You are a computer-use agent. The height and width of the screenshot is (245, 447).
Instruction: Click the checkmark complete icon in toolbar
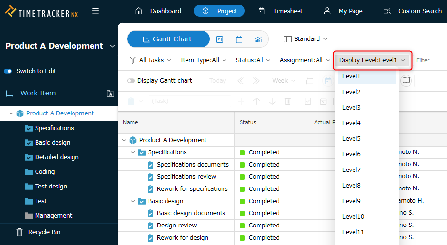(308, 101)
